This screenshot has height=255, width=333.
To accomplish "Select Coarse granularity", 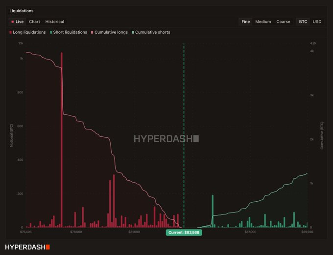I will click(283, 21).
